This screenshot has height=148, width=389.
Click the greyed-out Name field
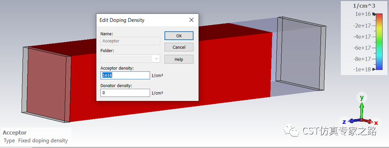pos(130,41)
